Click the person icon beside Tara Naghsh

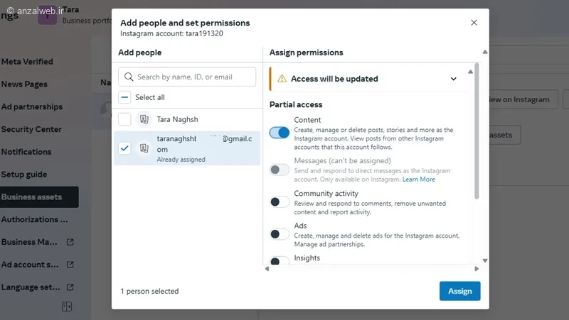point(144,119)
